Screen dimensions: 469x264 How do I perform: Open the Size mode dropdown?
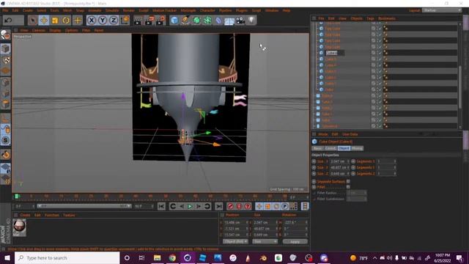click(x=265, y=241)
